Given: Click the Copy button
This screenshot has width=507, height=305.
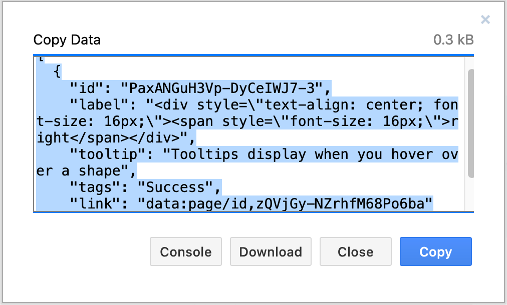Looking at the screenshot, I should click(x=435, y=251).
